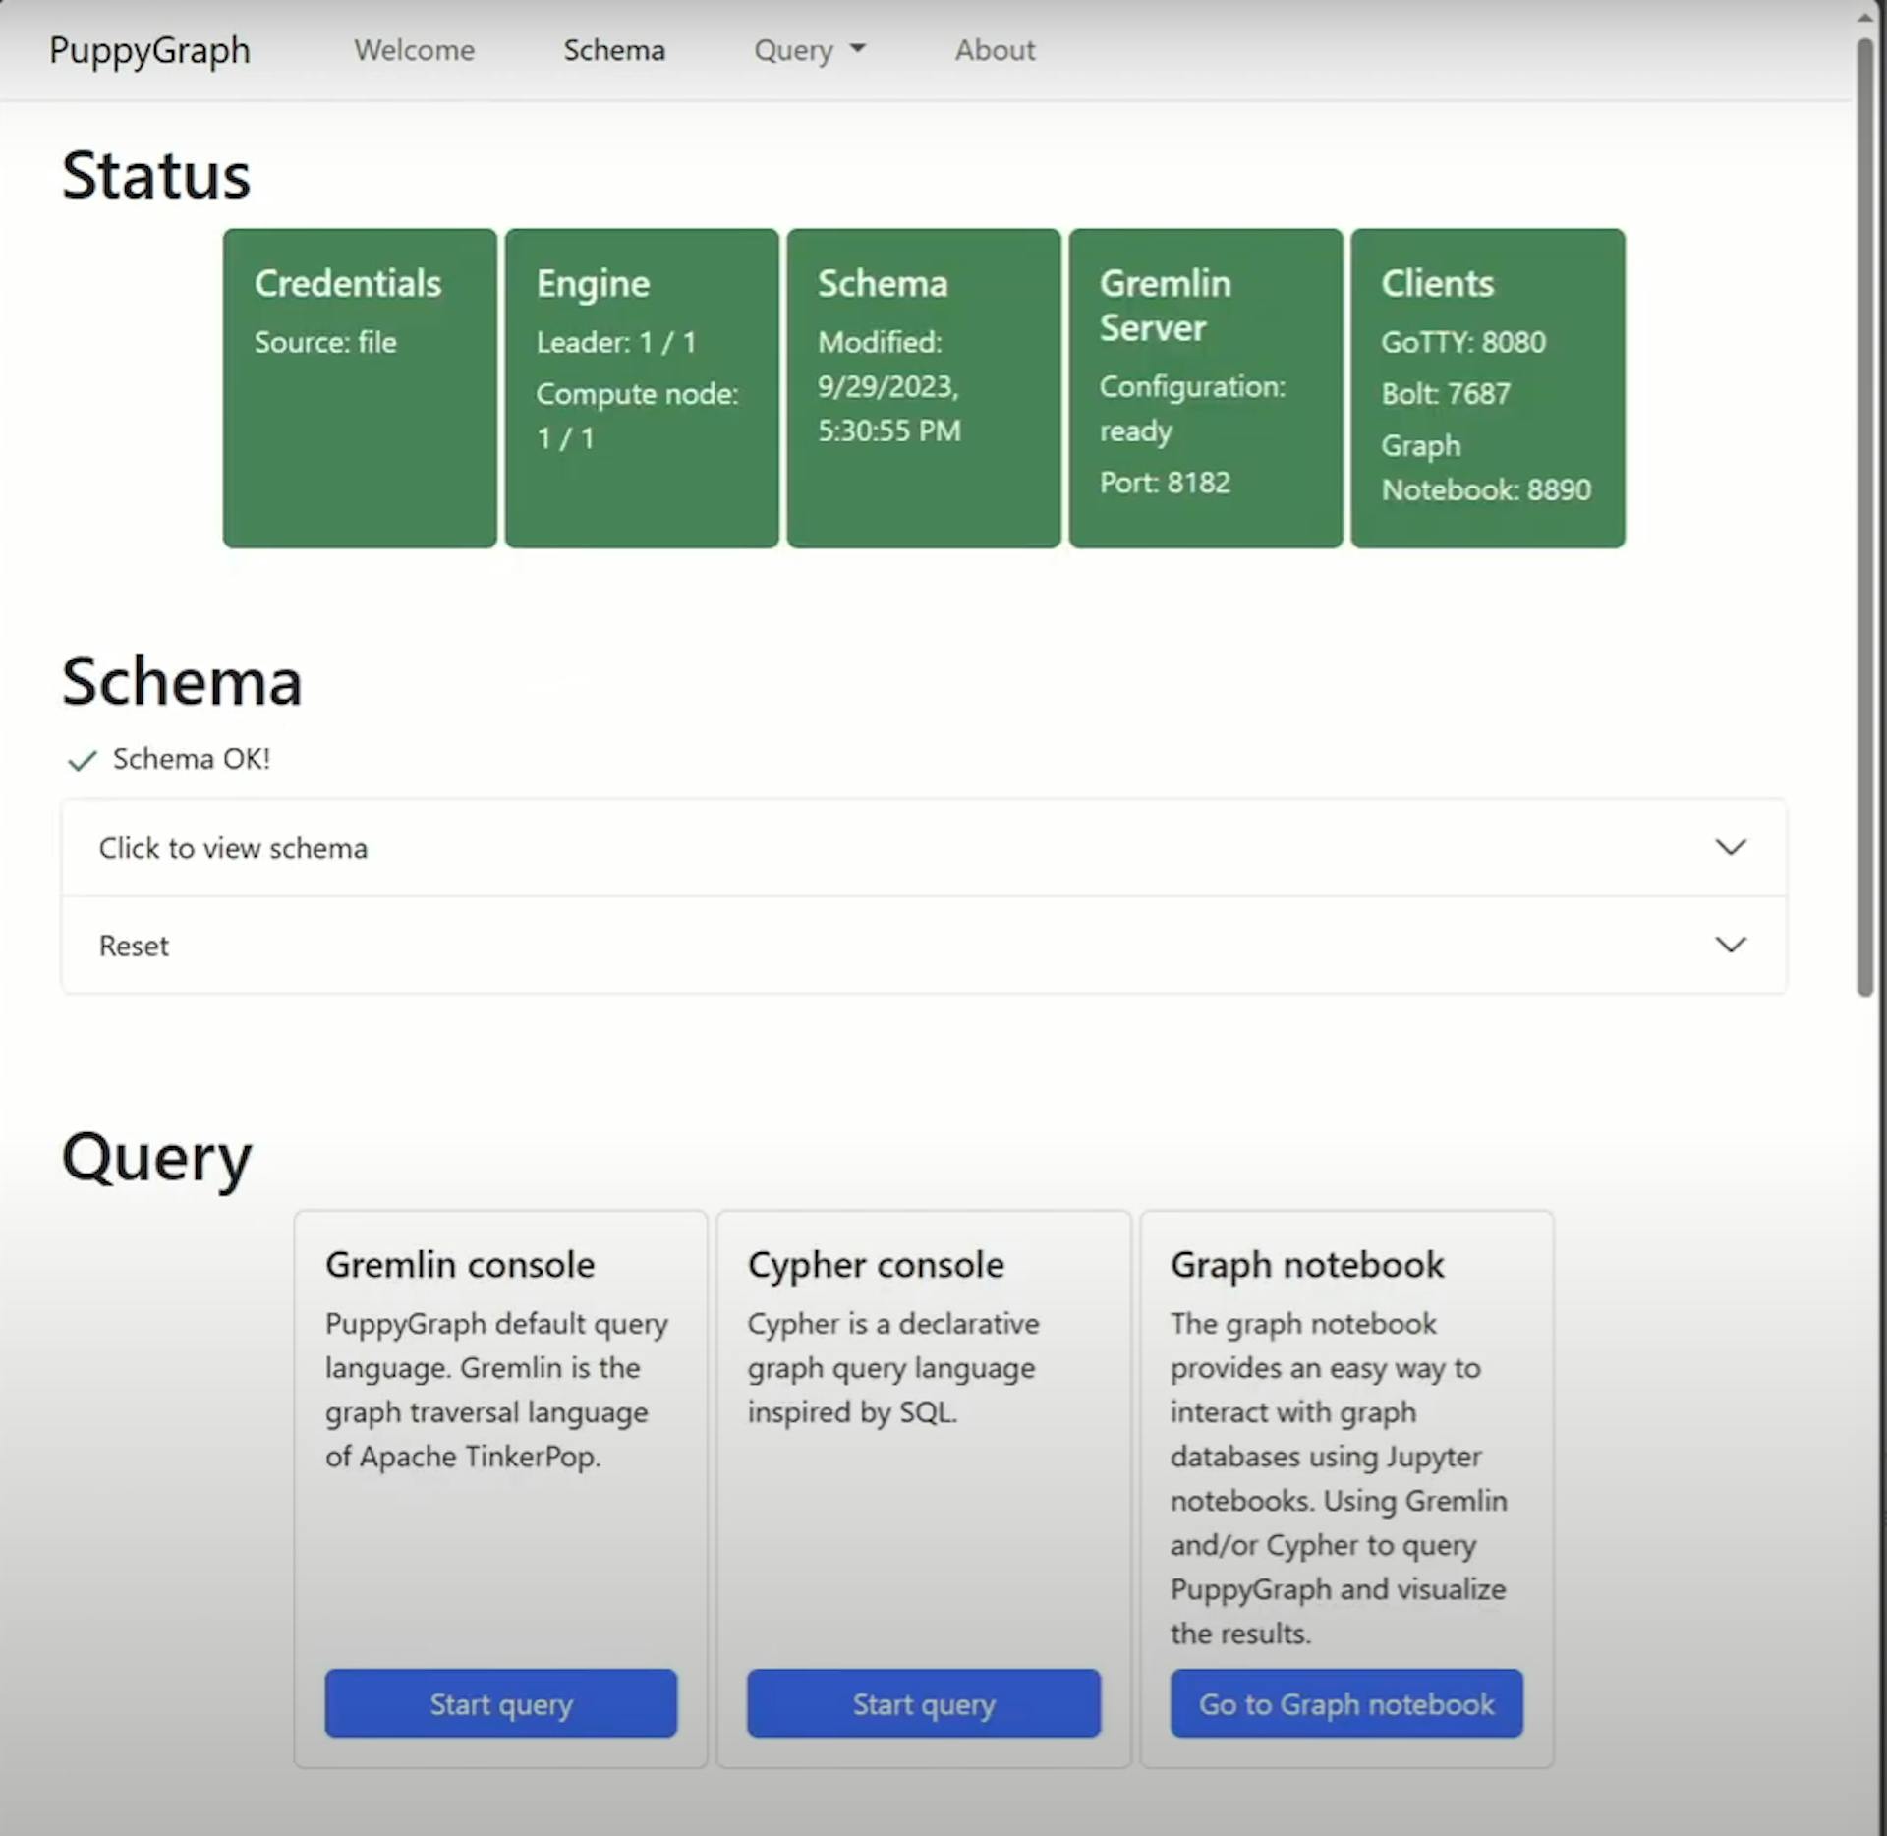
Task: Click the Go to Graph notebook button
Action: pos(1346,1703)
